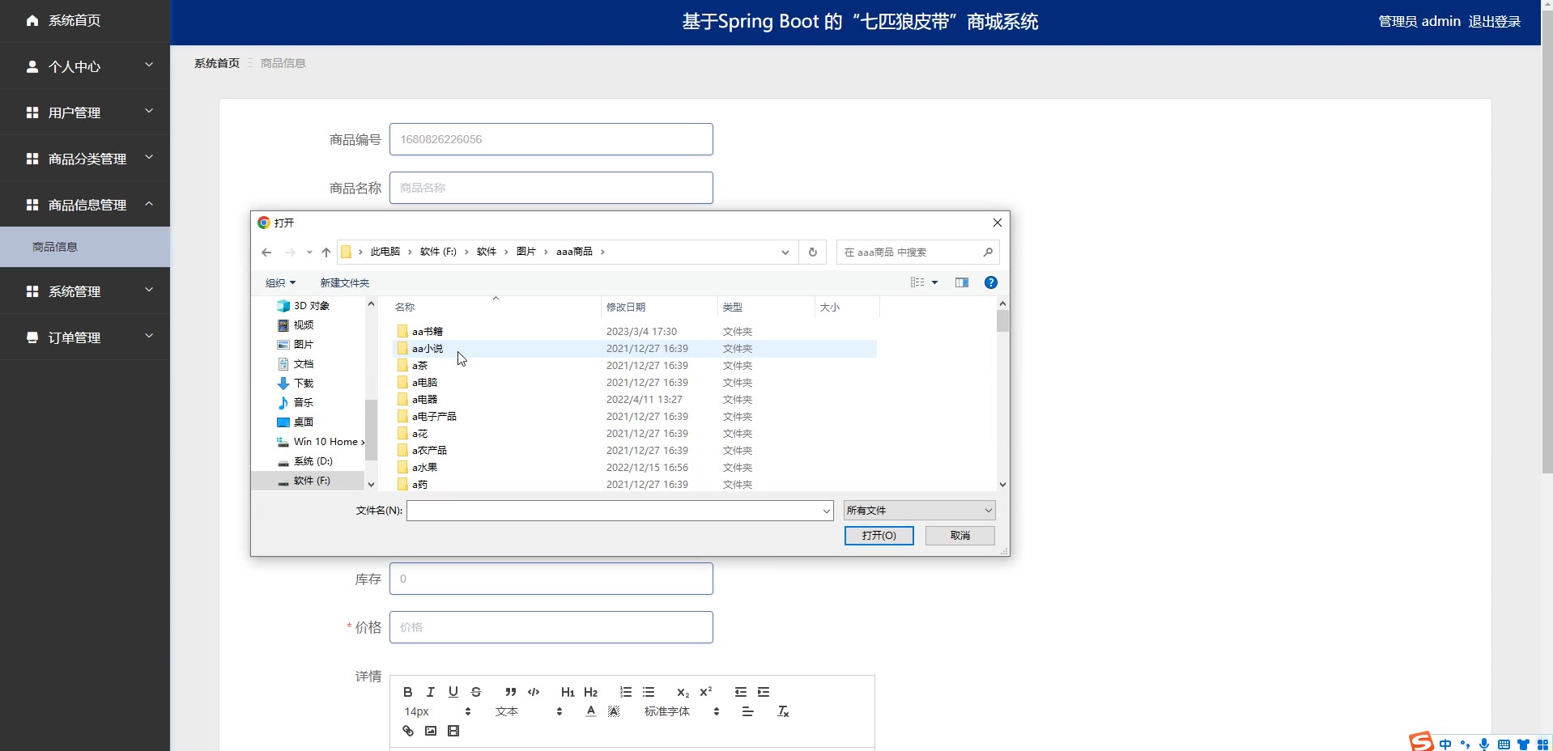Click the insert image icon in editor
The height and width of the screenshot is (751, 1553).
(431, 731)
